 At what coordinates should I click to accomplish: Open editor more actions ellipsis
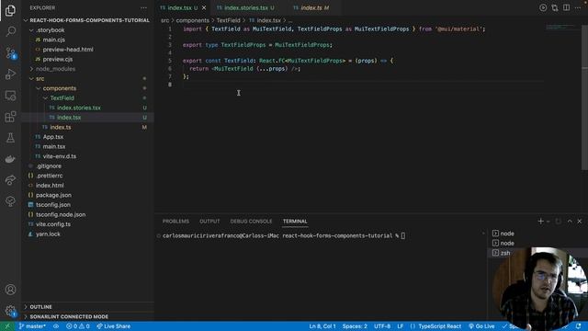point(578,8)
